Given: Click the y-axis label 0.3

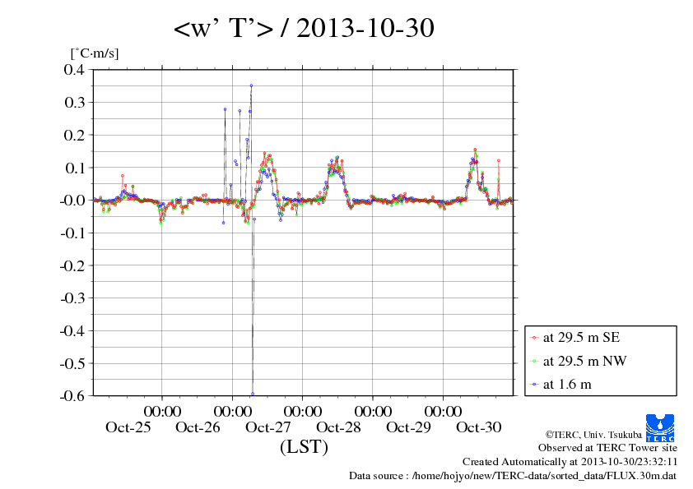Looking at the screenshot, I should click(x=74, y=102).
